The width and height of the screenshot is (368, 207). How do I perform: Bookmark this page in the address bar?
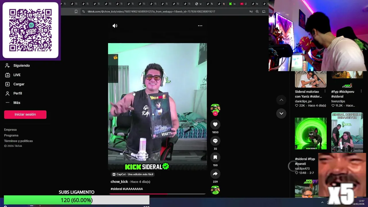[x=76, y=11]
